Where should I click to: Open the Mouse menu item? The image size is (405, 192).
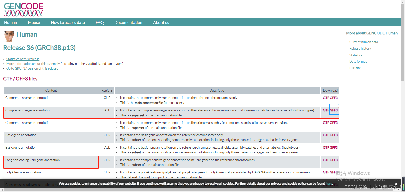[34, 22]
